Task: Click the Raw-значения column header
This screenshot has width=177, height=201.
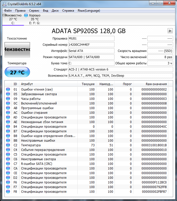Action: click(x=151, y=84)
